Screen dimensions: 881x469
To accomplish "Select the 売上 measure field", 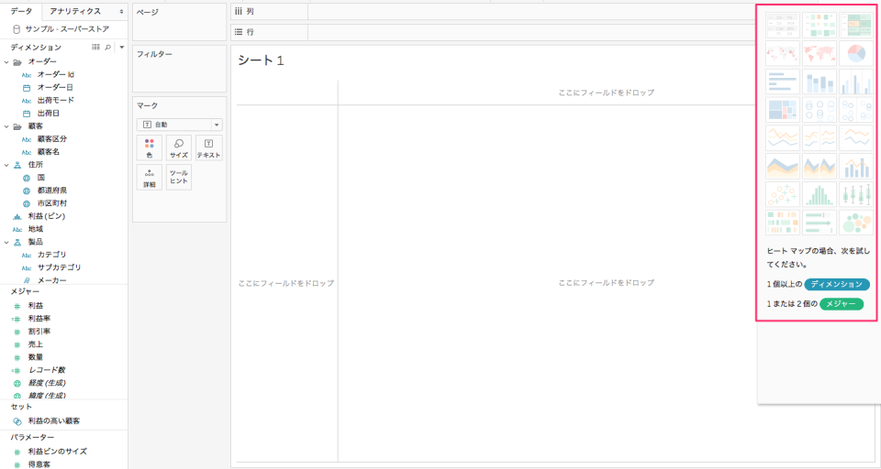I will click(x=36, y=344).
